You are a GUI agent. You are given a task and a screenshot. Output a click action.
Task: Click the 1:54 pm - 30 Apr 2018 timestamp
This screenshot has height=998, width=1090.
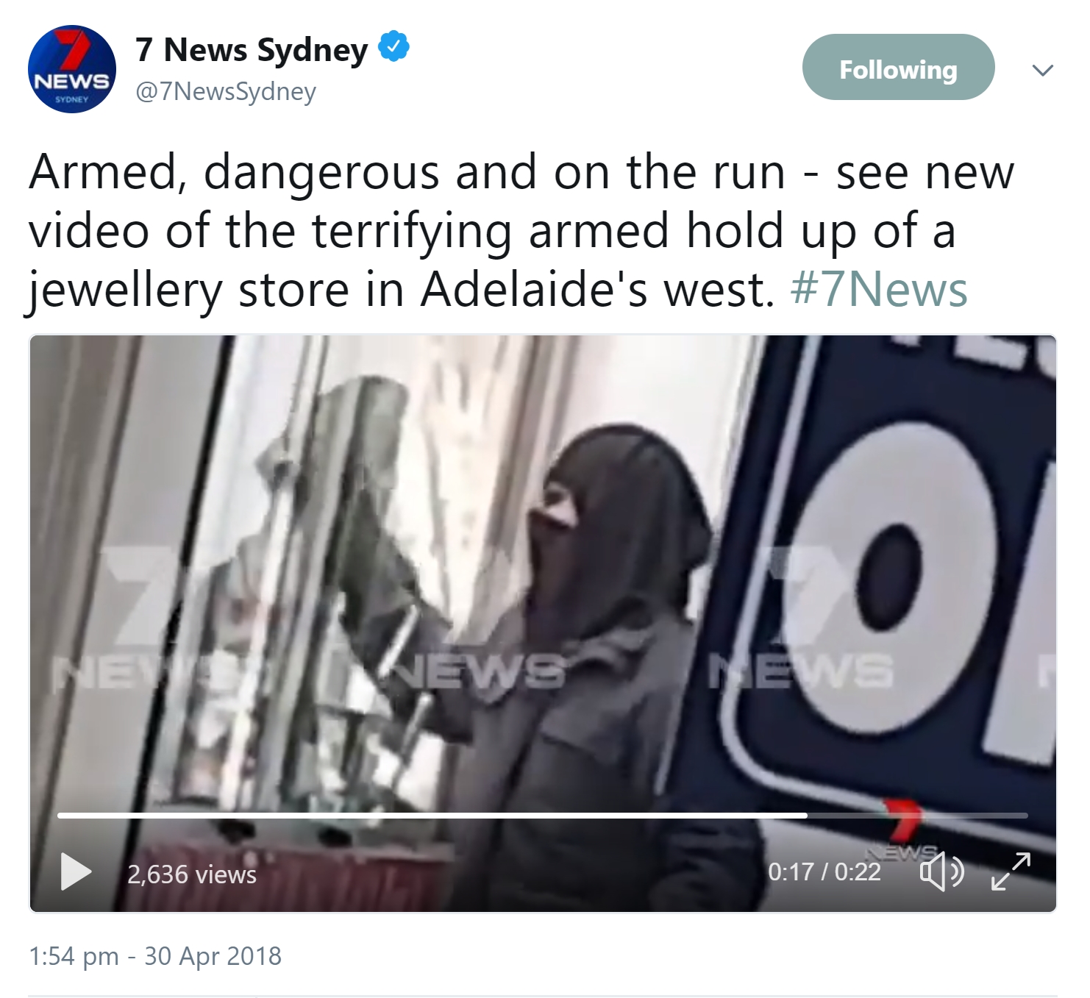coord(155,956)
